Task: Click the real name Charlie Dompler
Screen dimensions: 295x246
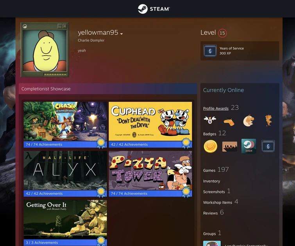Action: click(91, 40)
